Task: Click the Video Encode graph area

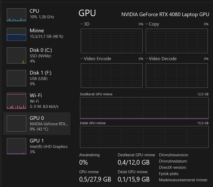Action: pyautogui.click(x=112, y=75)
